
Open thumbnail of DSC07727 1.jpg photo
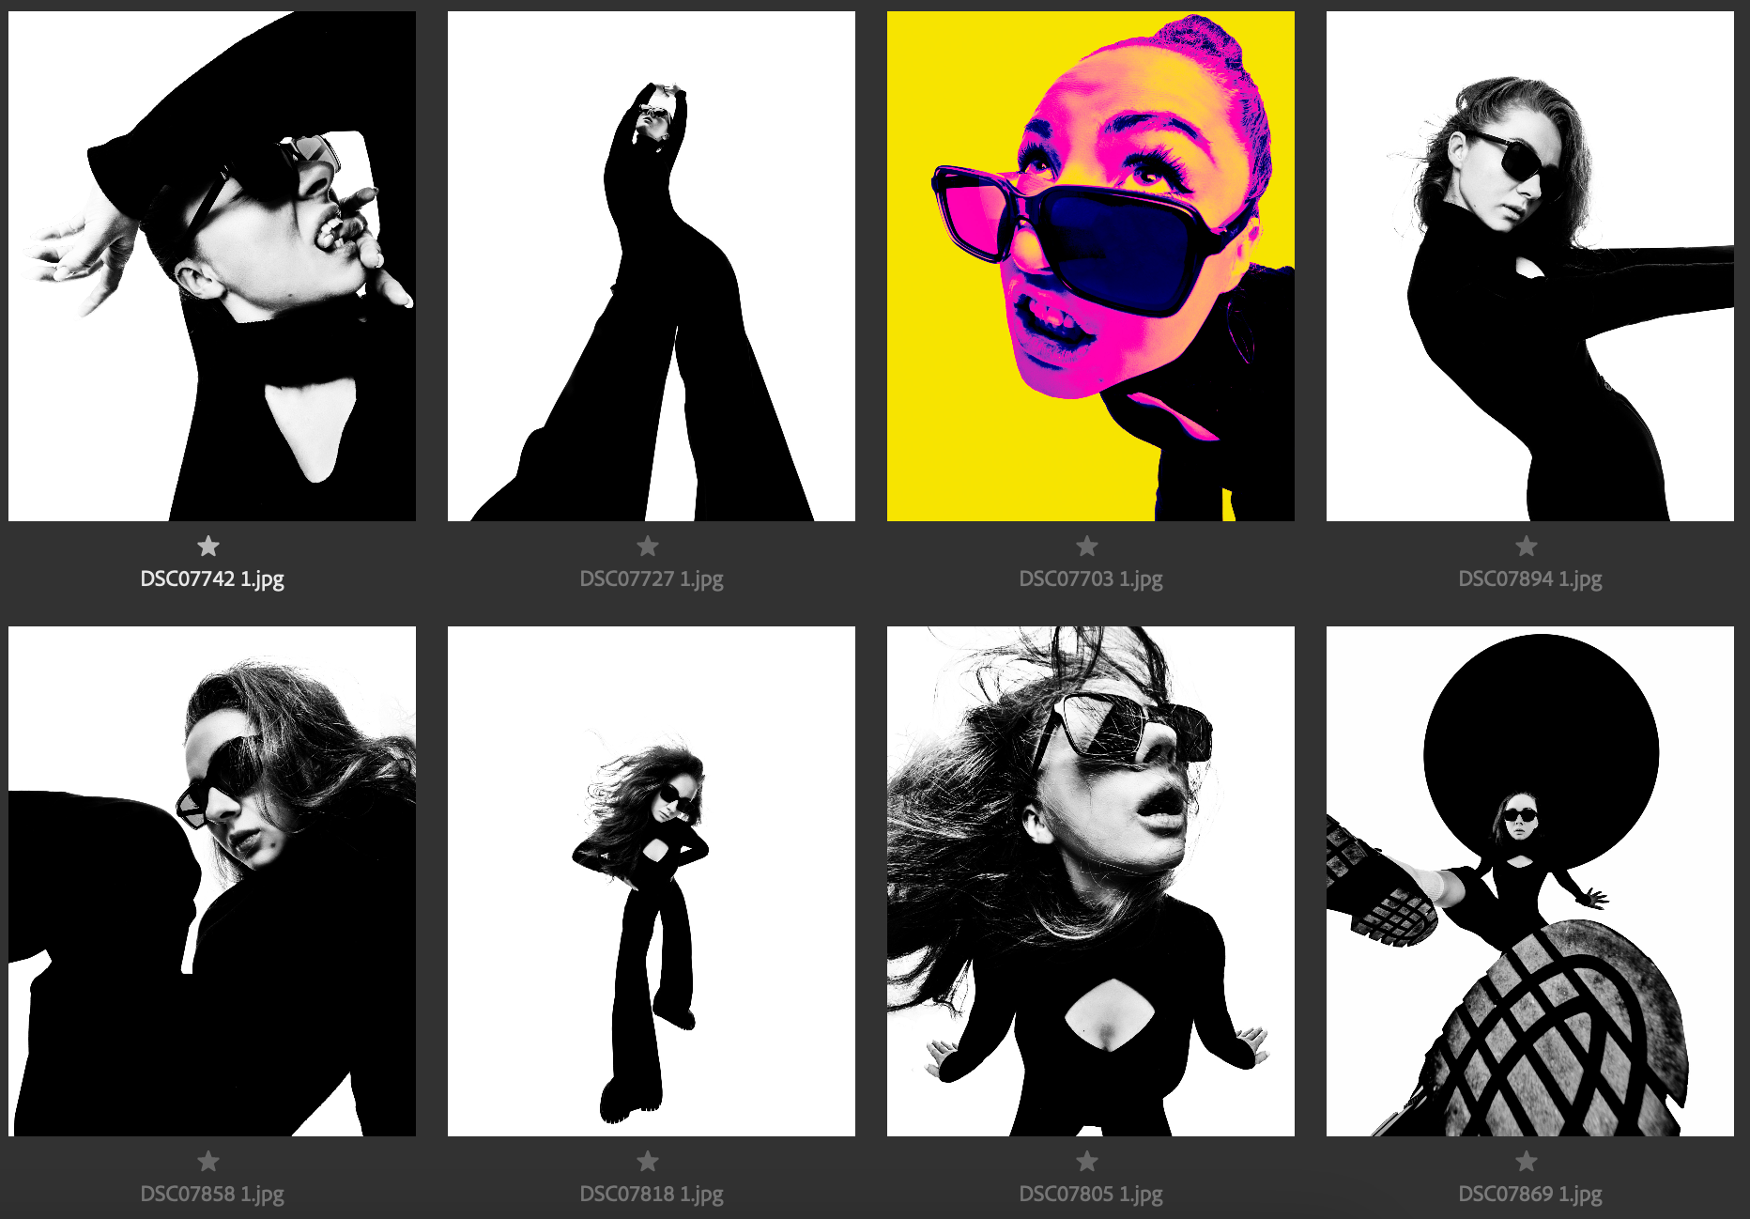pos(652,266)
